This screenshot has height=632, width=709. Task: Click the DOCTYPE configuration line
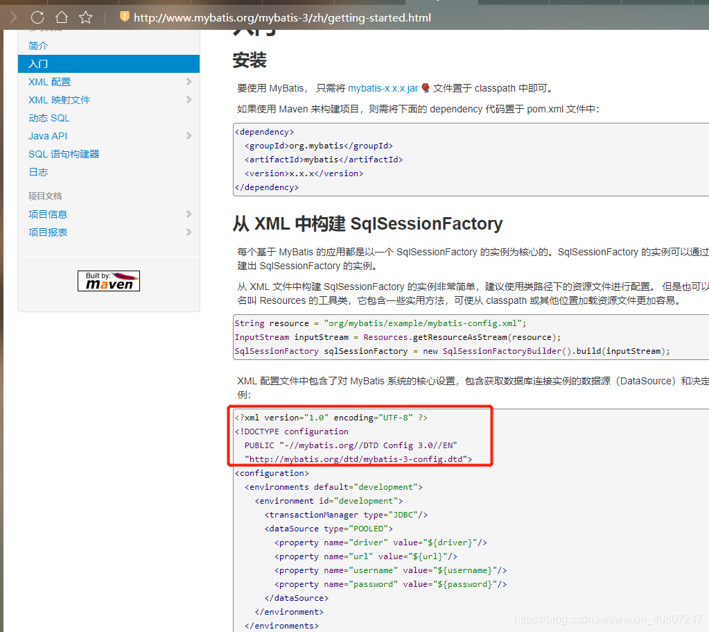292,432
